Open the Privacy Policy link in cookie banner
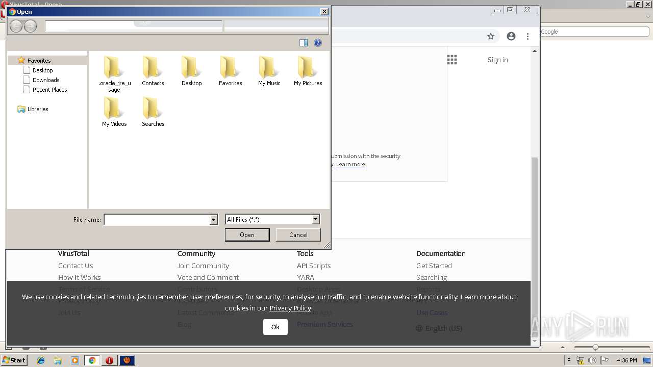This screenshot has width=653, height=367. [290, 308]
